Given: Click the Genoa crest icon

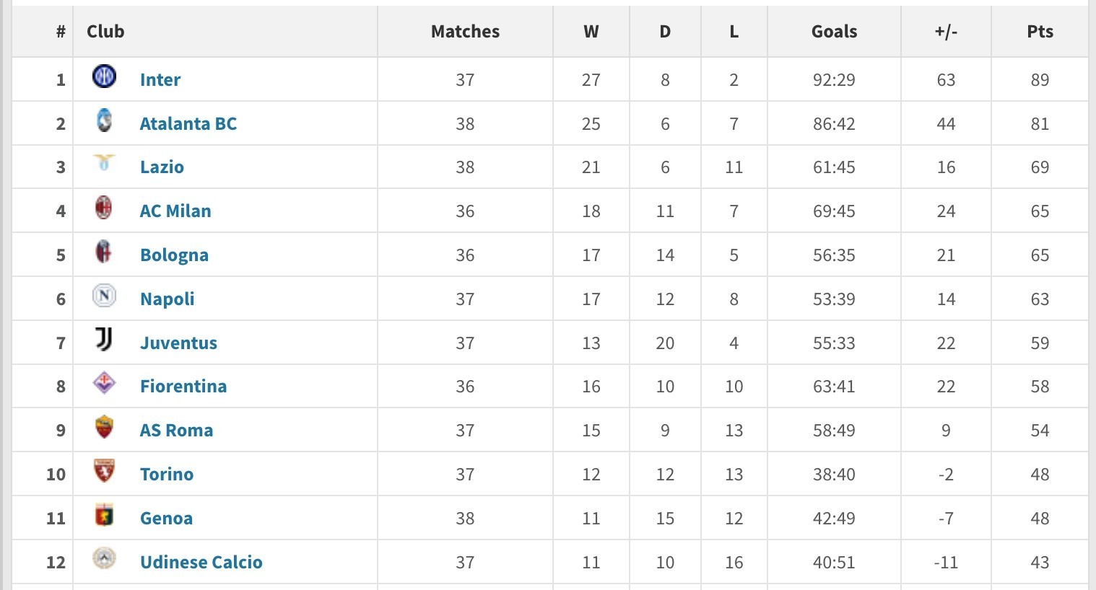Looking at the screenshot, I should [104, 514].
